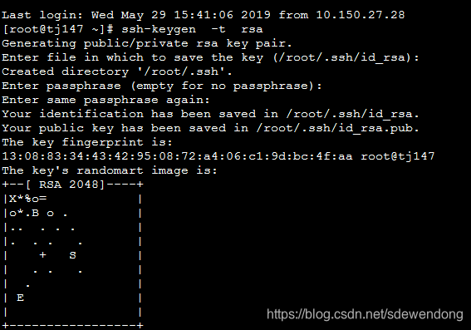The width and height of the screenshot is (471, 330).
Task: Click the blog.csdn.net watermark URL
Action: 365,314
